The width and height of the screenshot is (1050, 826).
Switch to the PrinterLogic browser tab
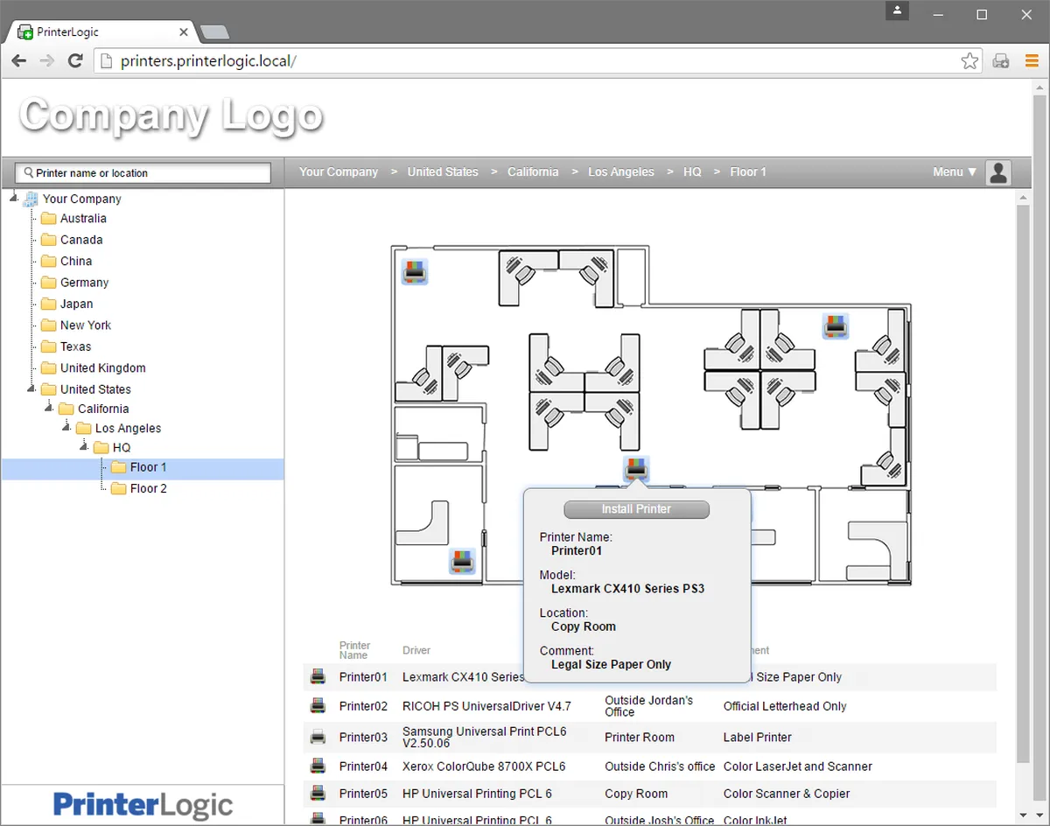tap(103, 32)
